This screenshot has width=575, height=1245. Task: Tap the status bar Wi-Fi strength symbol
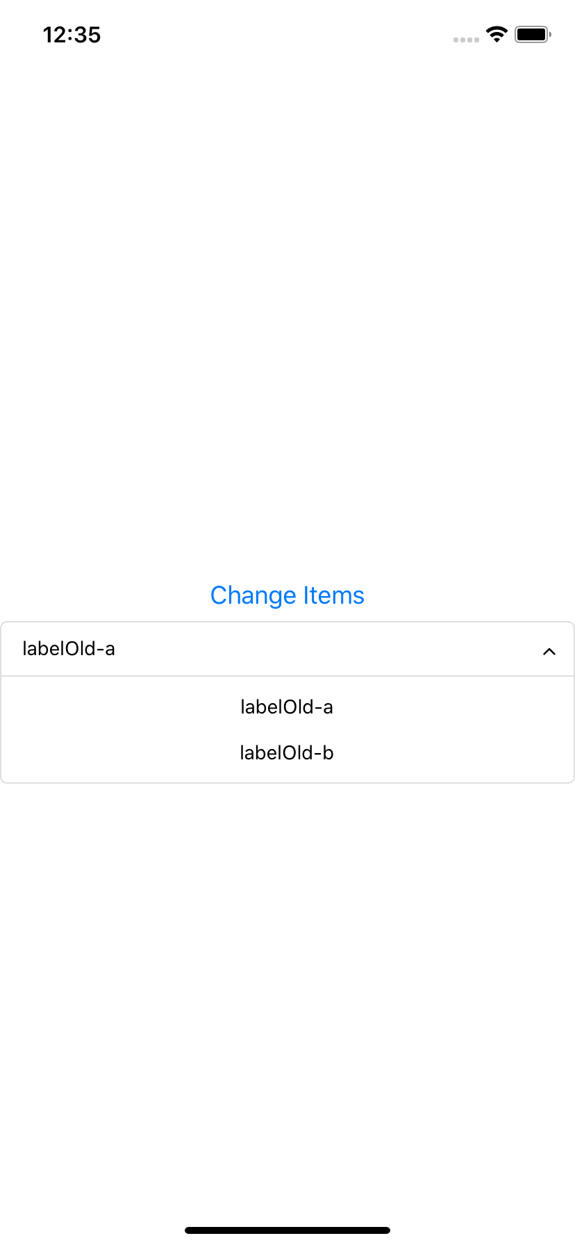[496, 33]
